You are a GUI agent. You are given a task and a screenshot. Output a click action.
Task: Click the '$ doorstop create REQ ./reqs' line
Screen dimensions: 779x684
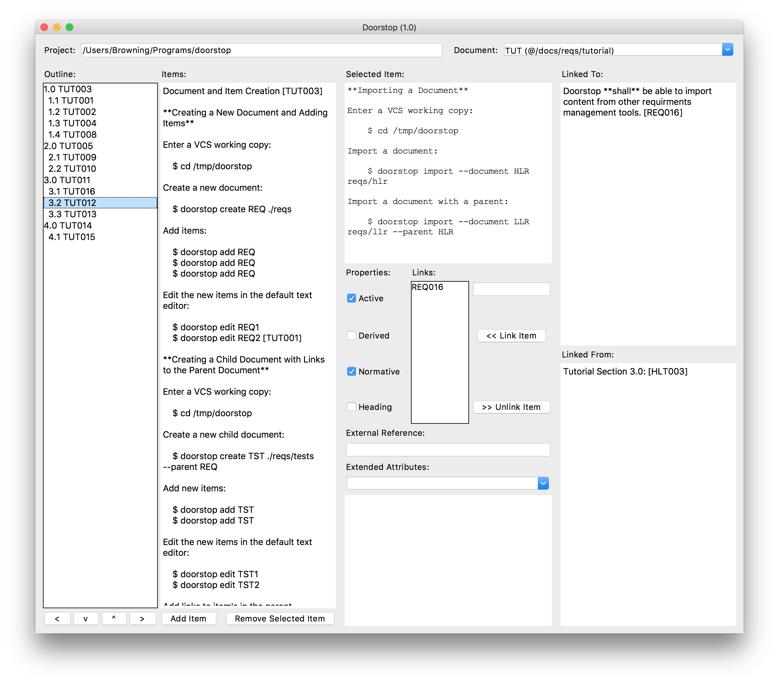pos(232,209)
